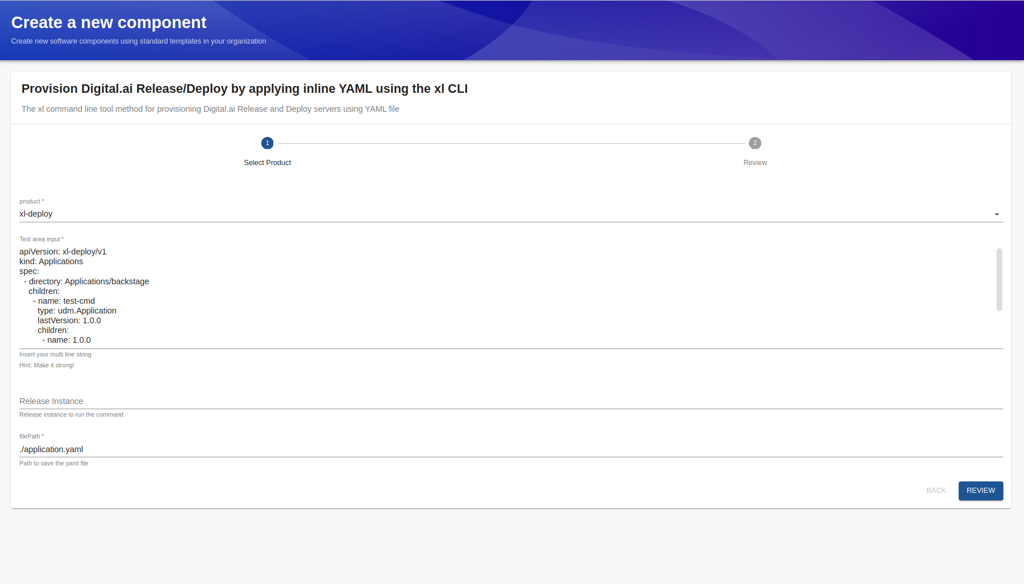Click the line 'directory: Applications/backstage'

tap(87, 281)
